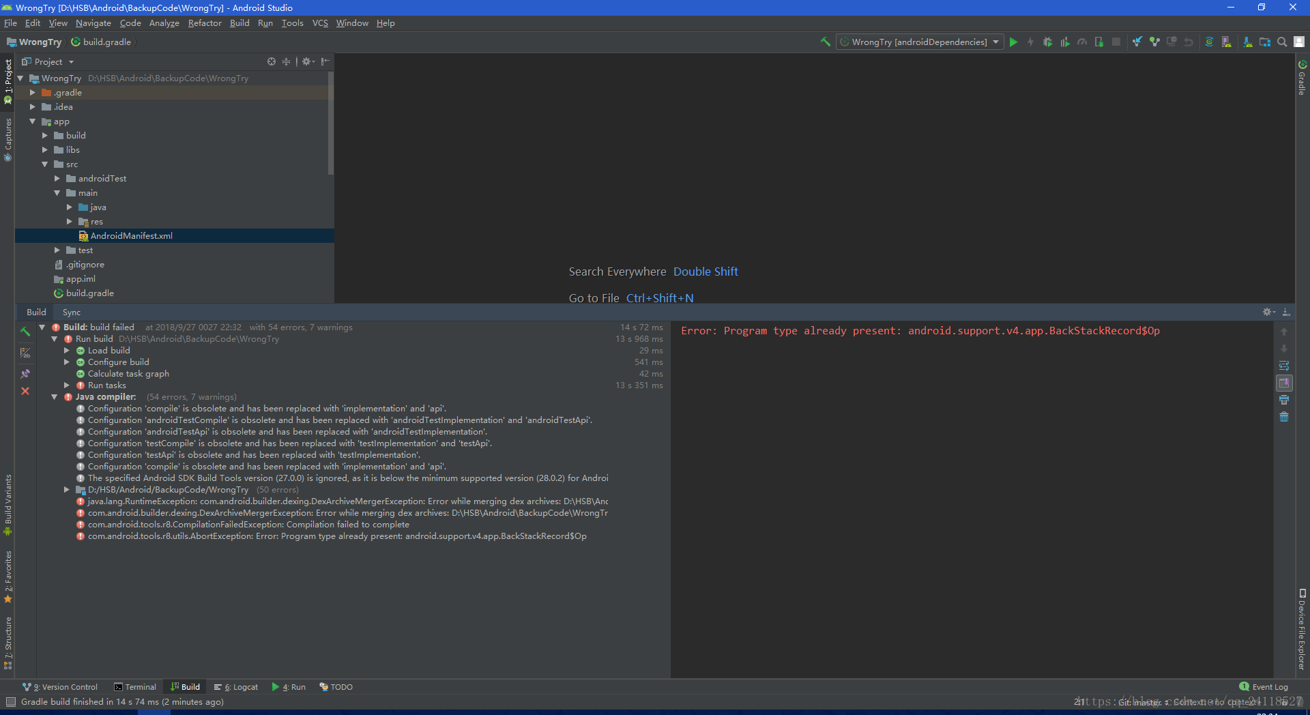Toggle the status bar tool window button
The image size is (1310, 715).
(x=10, y=701)
